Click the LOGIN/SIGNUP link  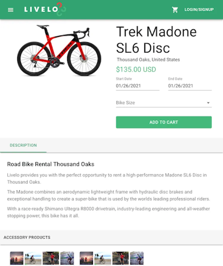199,10
